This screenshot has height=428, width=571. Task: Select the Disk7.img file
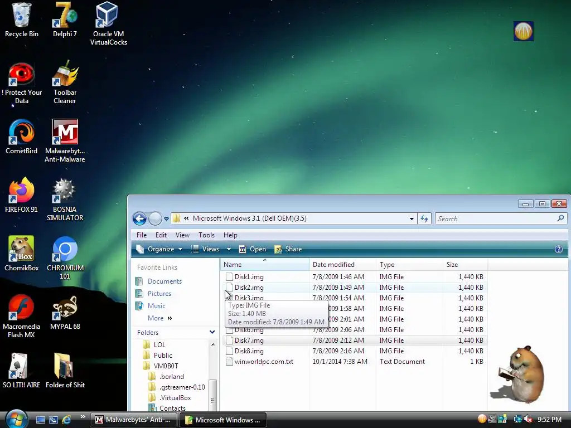(355, 341)
